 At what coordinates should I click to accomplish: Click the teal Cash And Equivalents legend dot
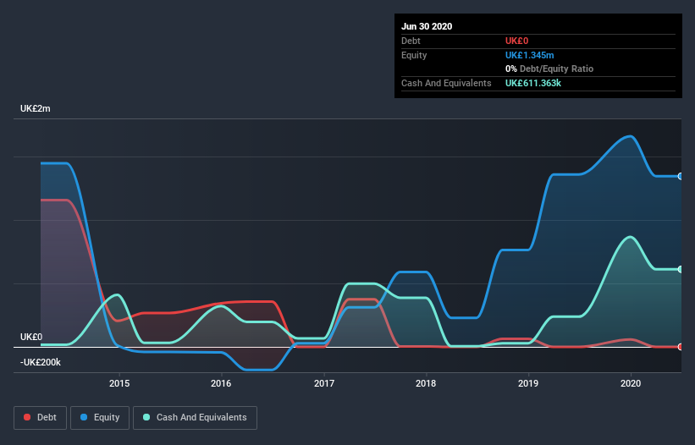(x=146, y=417)
